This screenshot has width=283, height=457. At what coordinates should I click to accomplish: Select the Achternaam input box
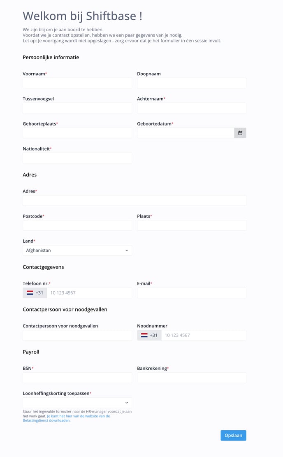pos(192,108)
